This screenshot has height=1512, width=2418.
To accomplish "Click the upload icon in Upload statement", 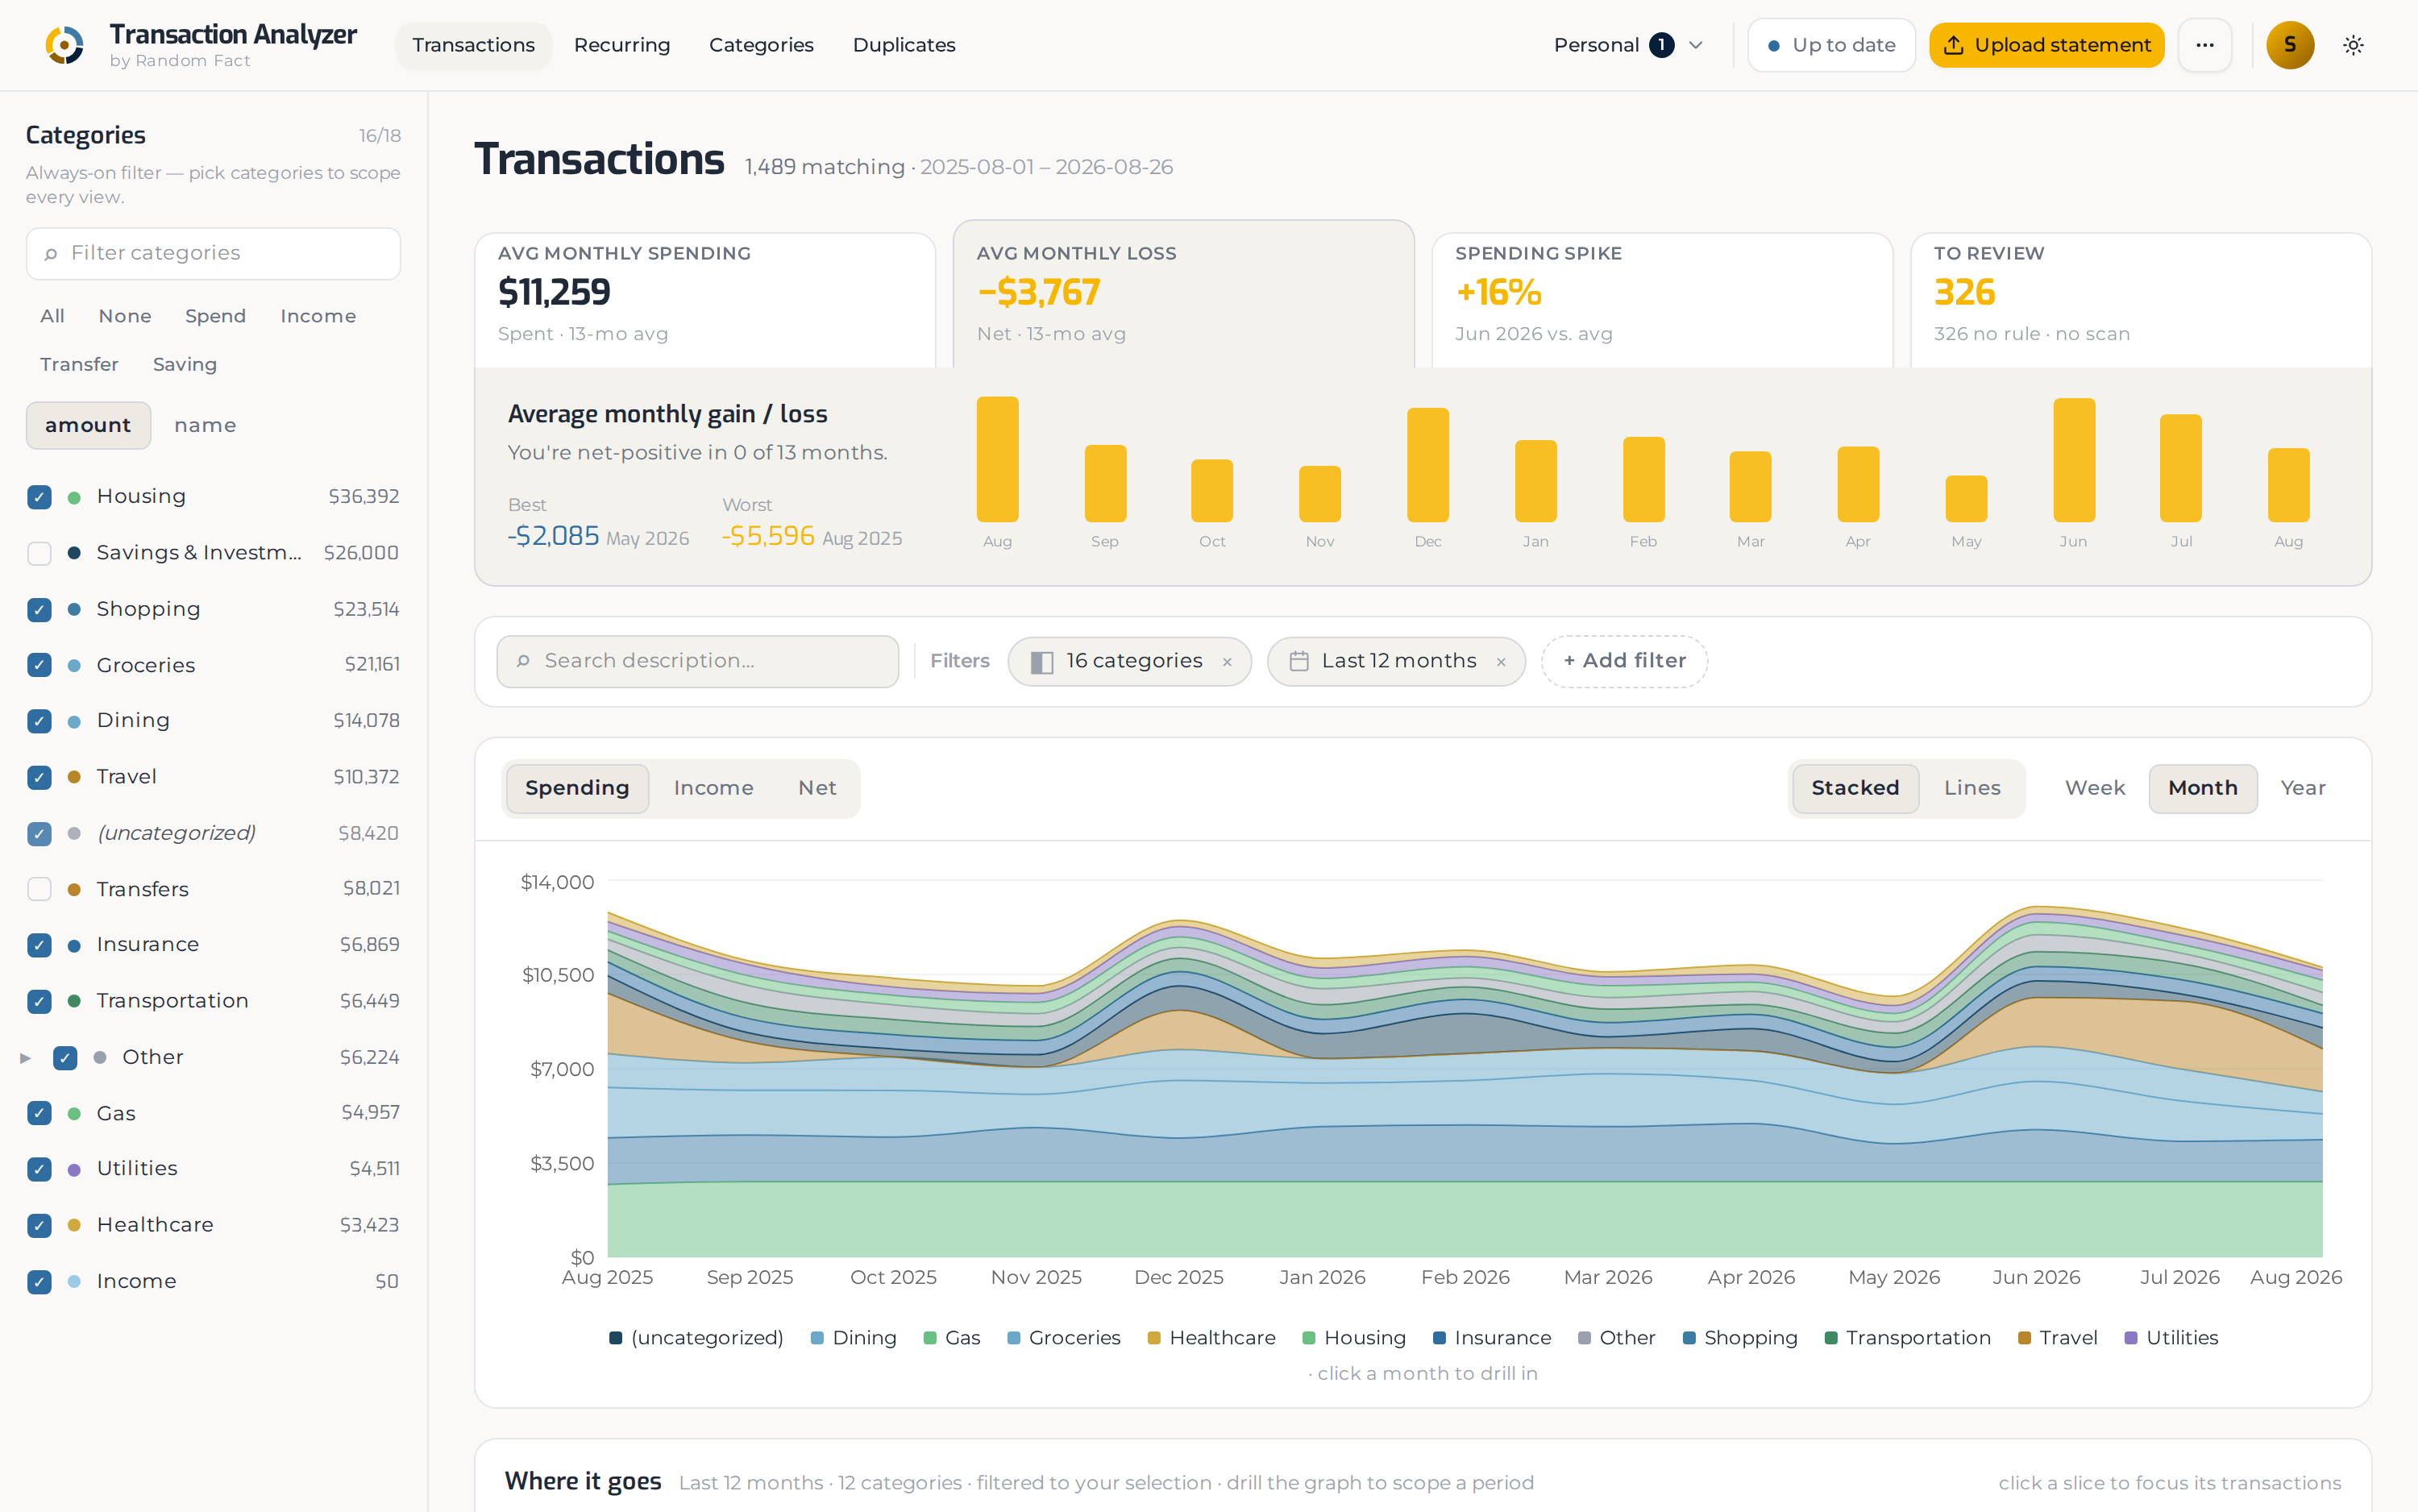I will coord(1953,45).
